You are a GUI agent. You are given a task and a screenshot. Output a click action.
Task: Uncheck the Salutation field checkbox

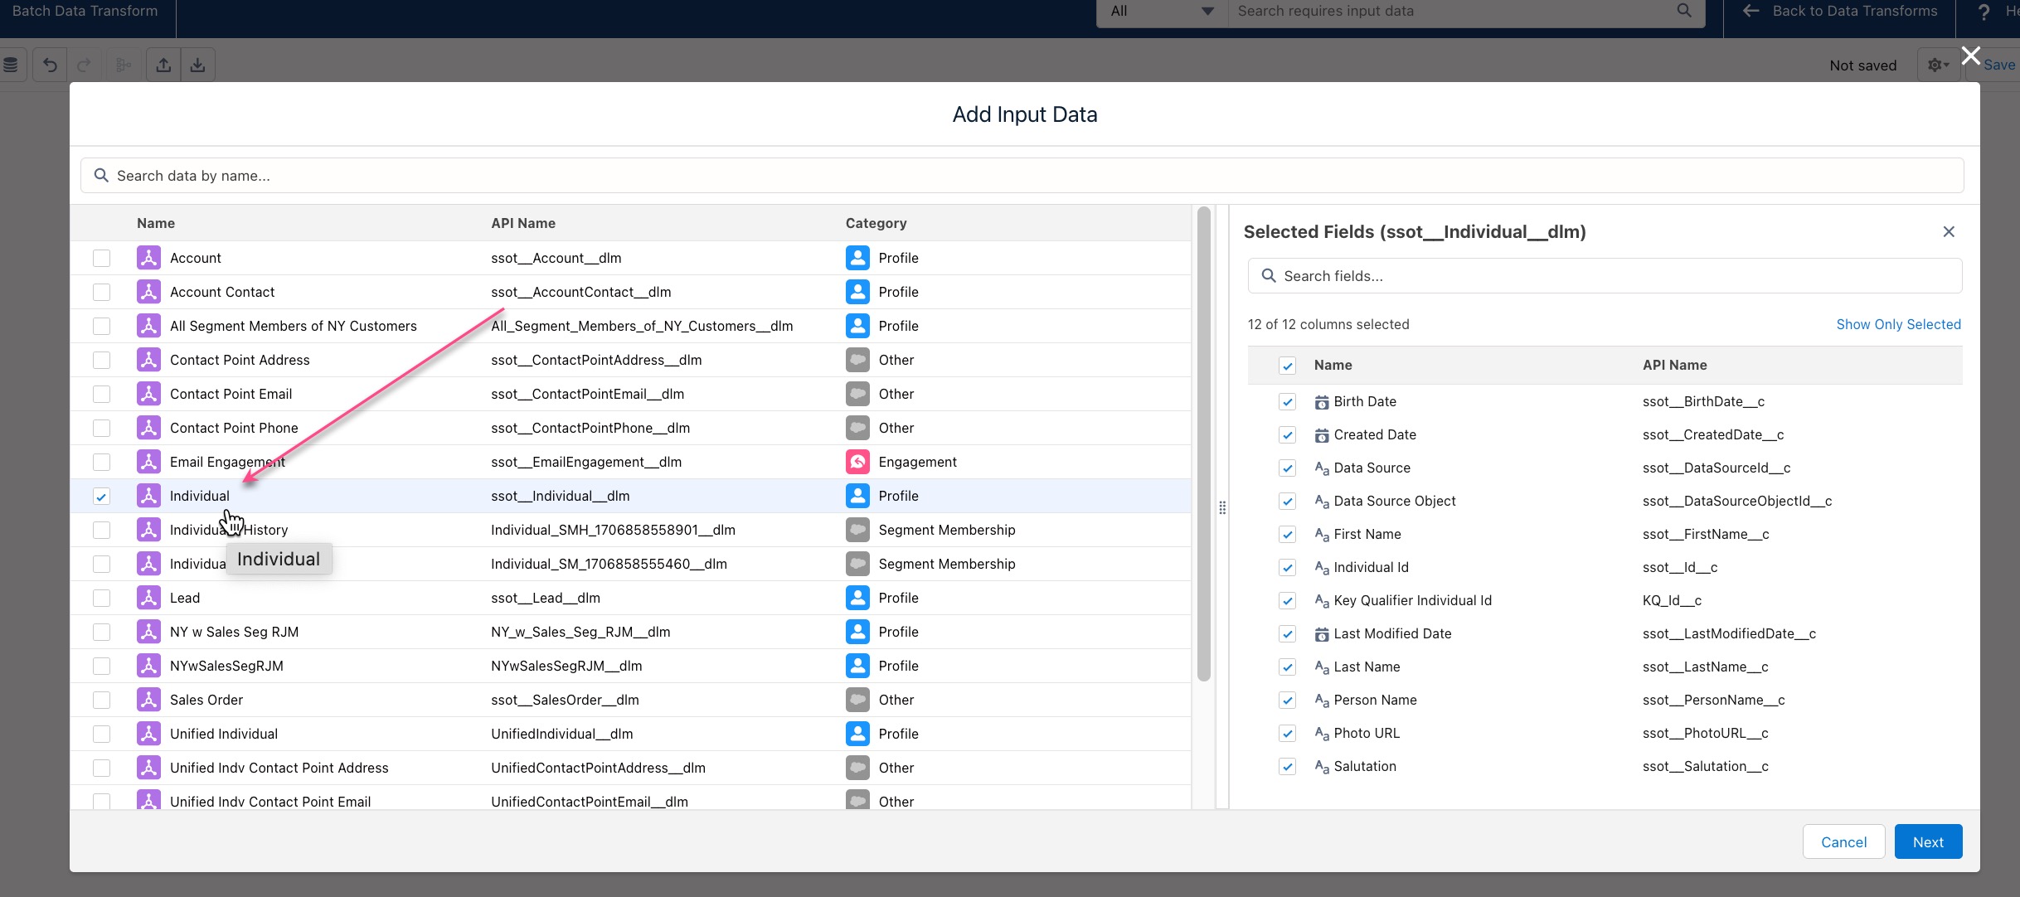click(x=1287, y=767)
